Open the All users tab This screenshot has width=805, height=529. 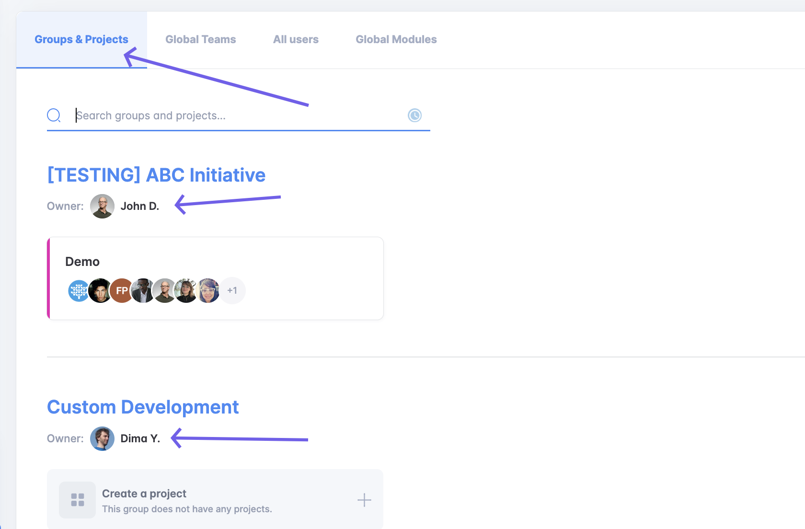point(296,39)
